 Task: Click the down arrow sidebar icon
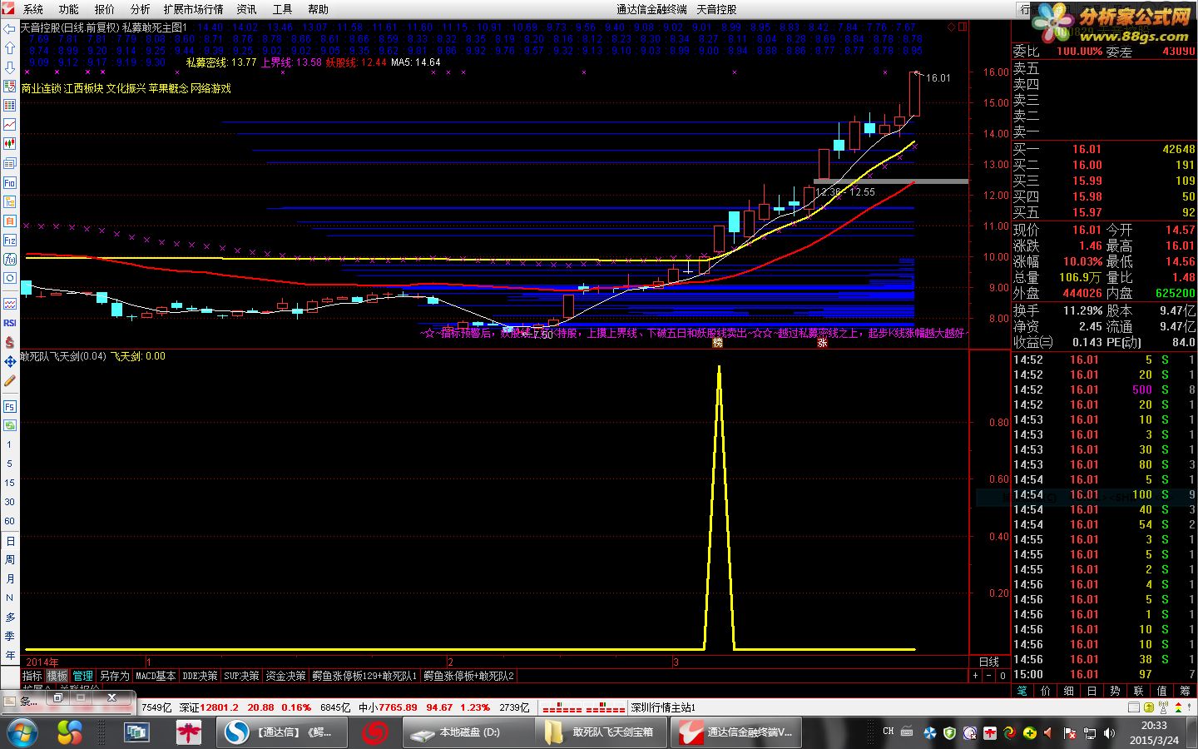point(10,67)
